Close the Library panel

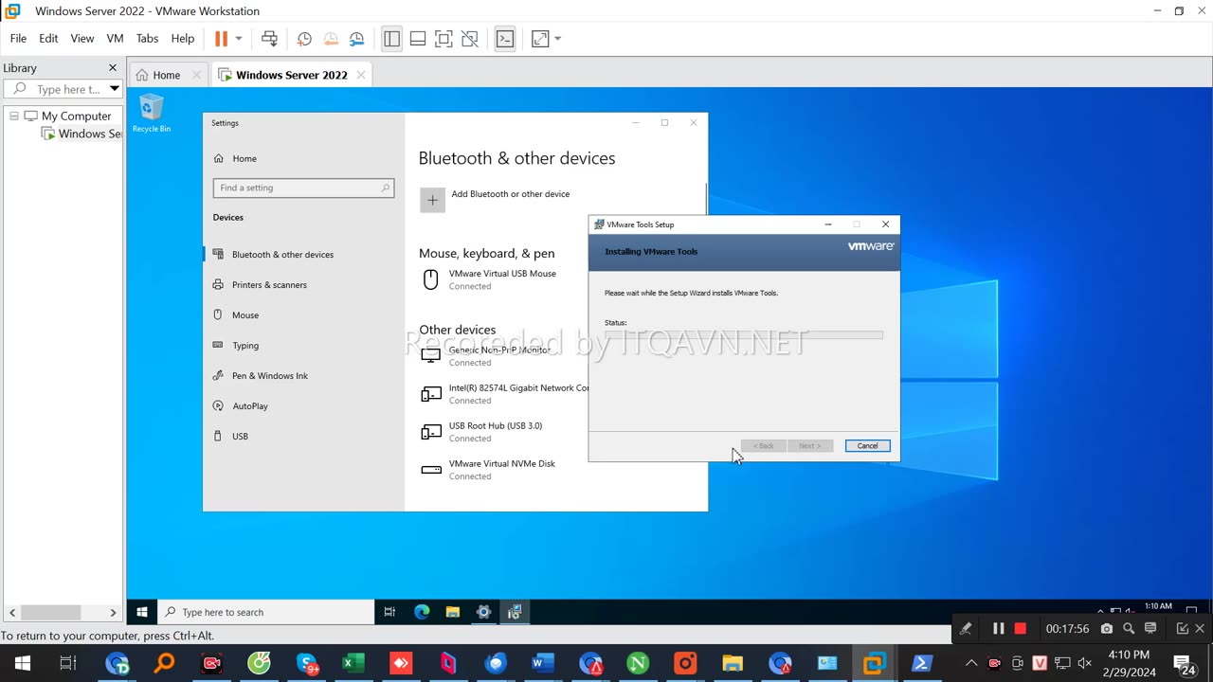[113, 68]
